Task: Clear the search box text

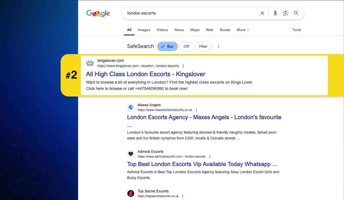Action: [x=262, y=13]
